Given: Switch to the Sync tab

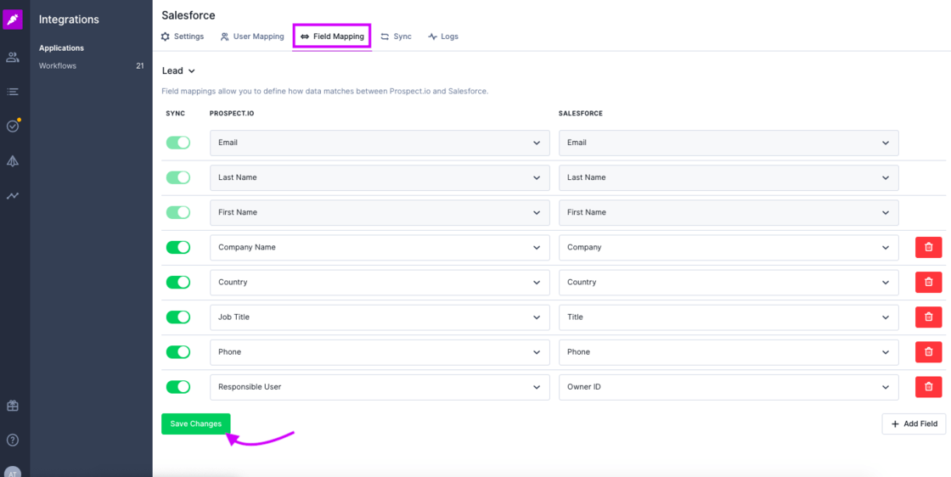Looking at the screenshot, I should pyautogui.click(x=396, y=36).
